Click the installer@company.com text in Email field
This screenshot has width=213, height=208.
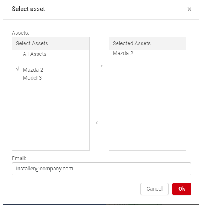tap(44, 169)
